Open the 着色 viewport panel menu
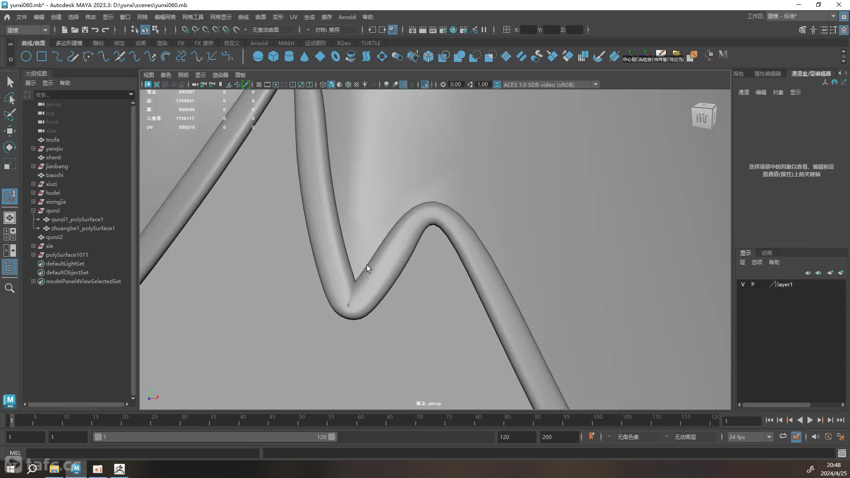Image resolution: width=850 pixels, height=478 pixels. click(x=166, y=75)
